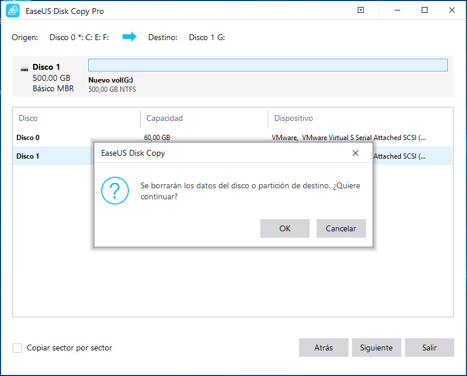
Task: Click Disco 0 *: C: E: F: text
Action: pyautogui.click(x=79, y=38)
